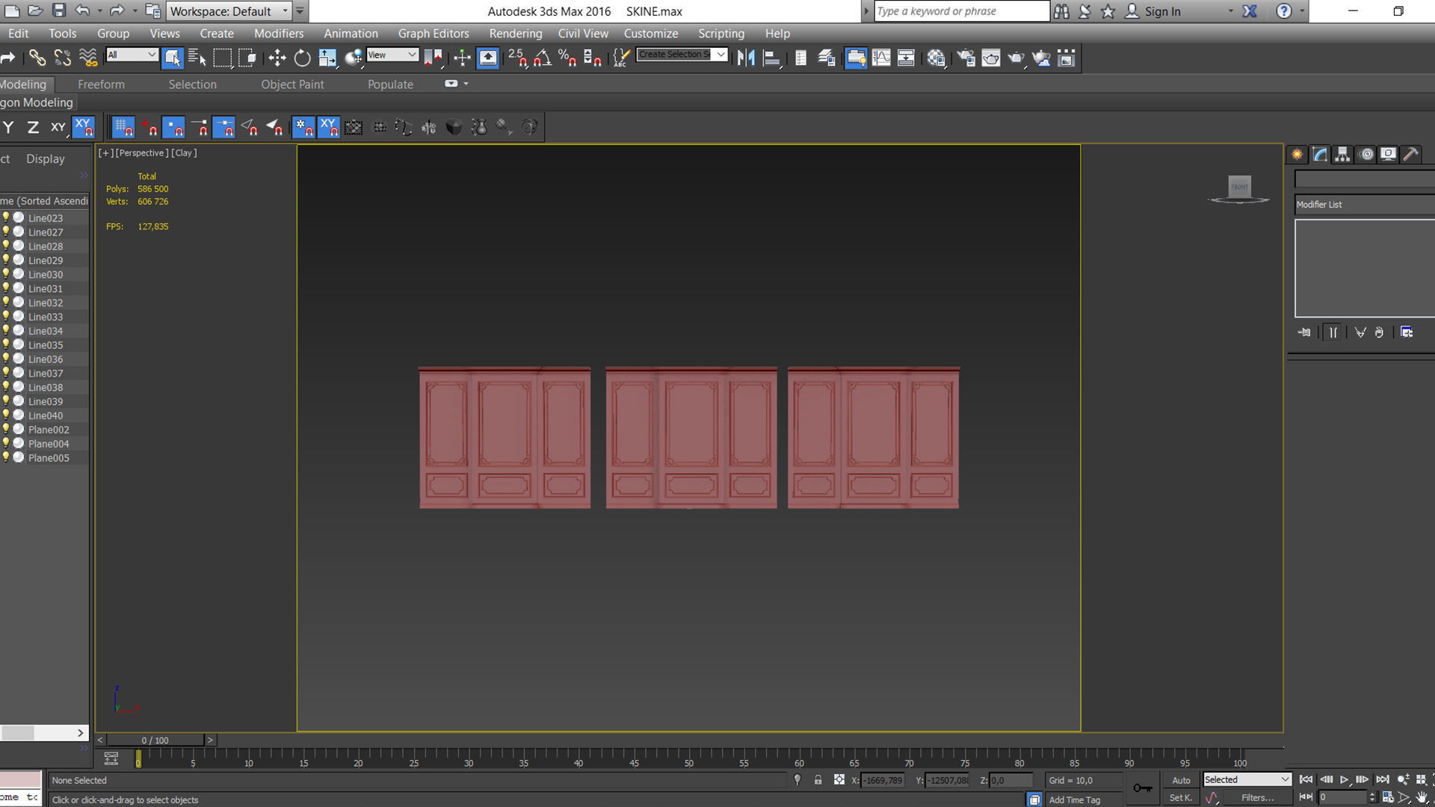1435x807 pixels.
Task: Open the Selected key filter dropdown
Action: (x=1247, y=780)
